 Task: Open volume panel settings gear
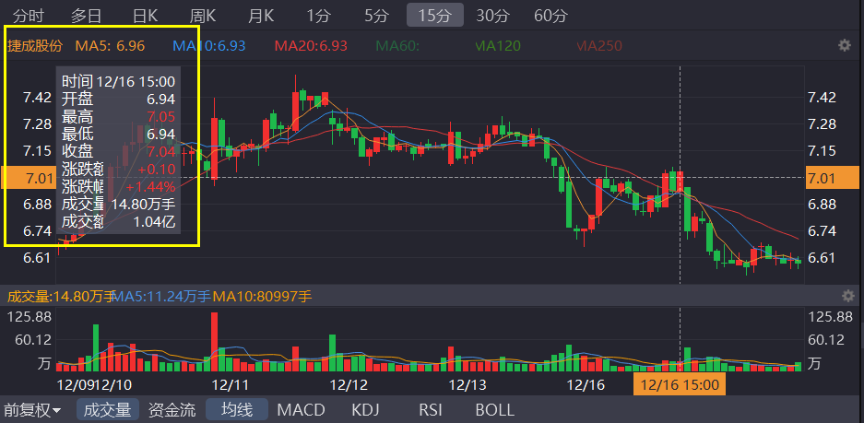tap(848, 297)
